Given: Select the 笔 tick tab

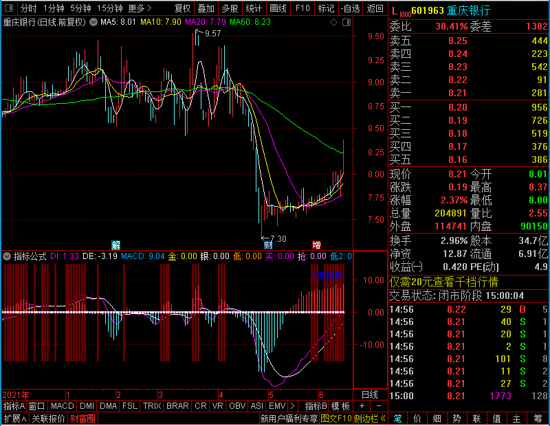Looking at the screenshot, I should pyautogui.click(x=398, y=418).
